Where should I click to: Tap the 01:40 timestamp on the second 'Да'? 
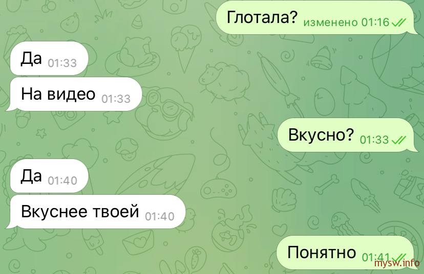click(x=62, y=180)
